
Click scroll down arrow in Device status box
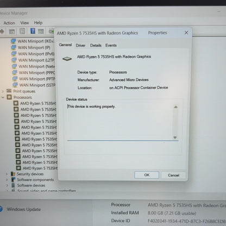[175, 137]
